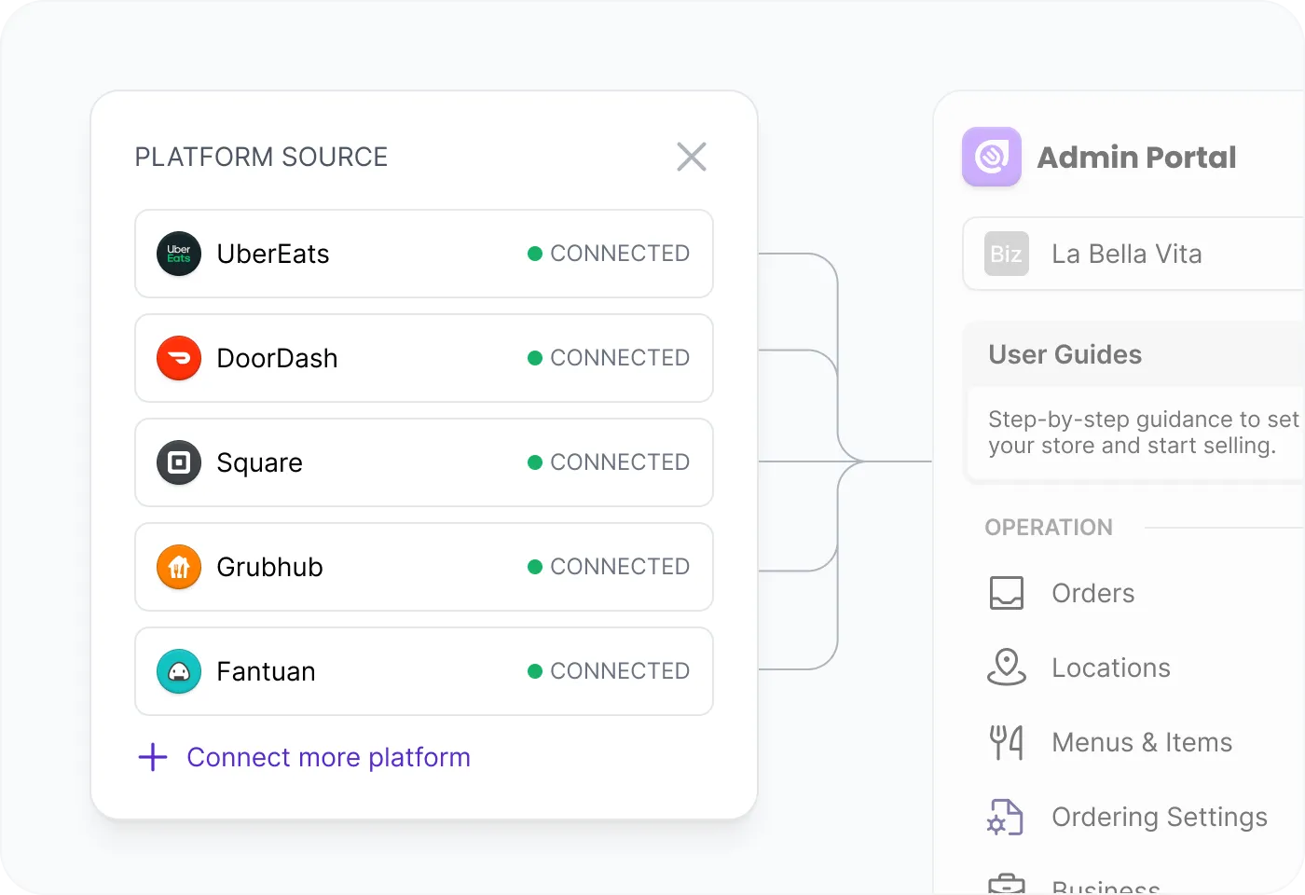Click the Locations pin icon

[x=1007, y=668]
